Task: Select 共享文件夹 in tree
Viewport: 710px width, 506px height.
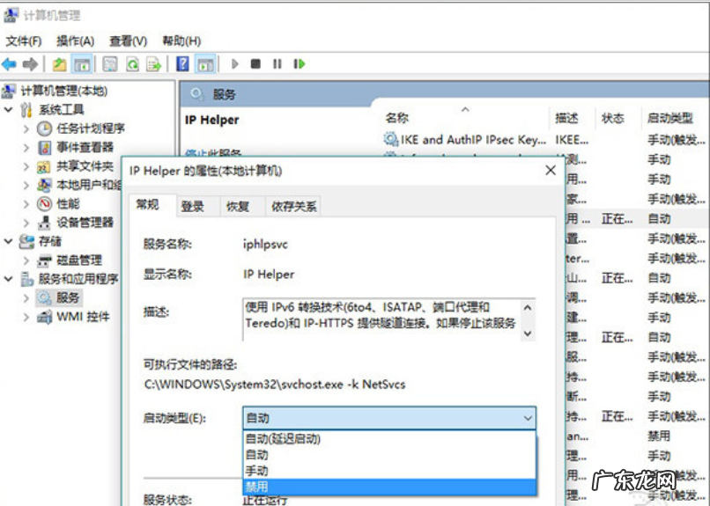Action: tap(85, 166)
